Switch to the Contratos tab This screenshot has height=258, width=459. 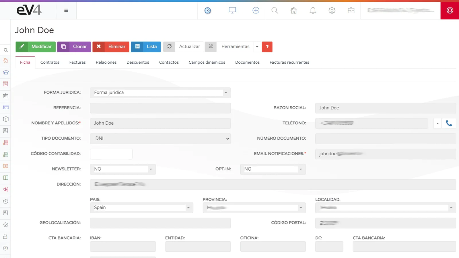(x=50, y=62)
